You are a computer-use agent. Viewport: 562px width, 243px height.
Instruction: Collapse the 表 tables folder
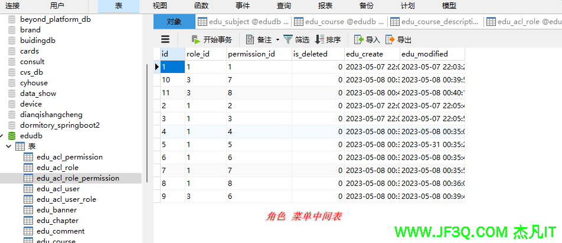[8, 147]
